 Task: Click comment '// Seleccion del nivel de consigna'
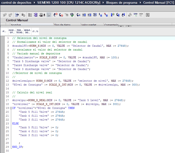click(x=39, y=38)
